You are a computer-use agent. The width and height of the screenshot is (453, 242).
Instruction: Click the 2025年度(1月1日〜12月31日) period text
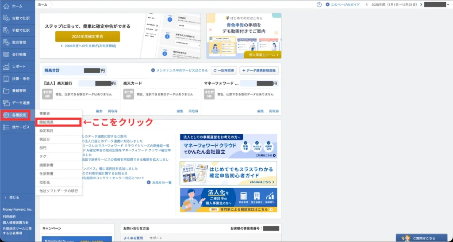point(394,4)
